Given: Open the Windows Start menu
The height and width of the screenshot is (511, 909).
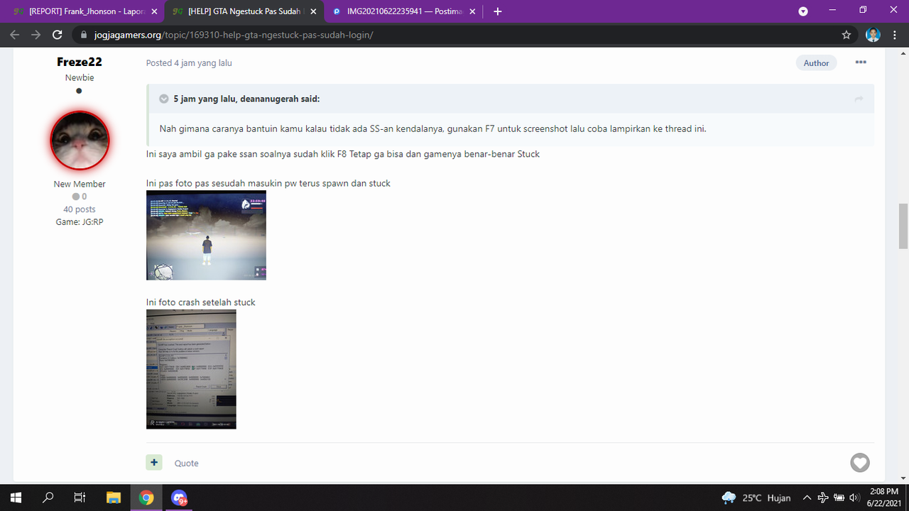Looking at the screenshot, I should (16, 498).
